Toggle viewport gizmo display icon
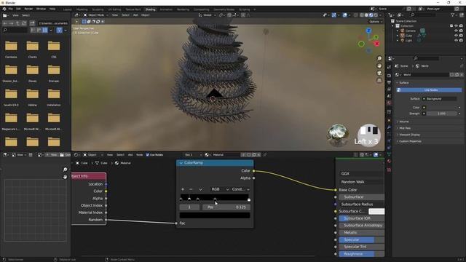Viewport: 466px width, 262px height. click(333, 15)
